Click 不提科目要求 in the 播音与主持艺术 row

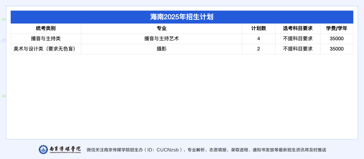point(298,39)
